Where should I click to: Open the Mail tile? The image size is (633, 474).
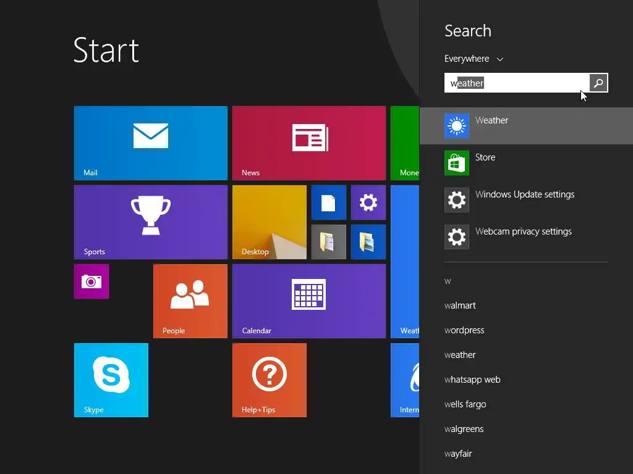click(151, 143)
